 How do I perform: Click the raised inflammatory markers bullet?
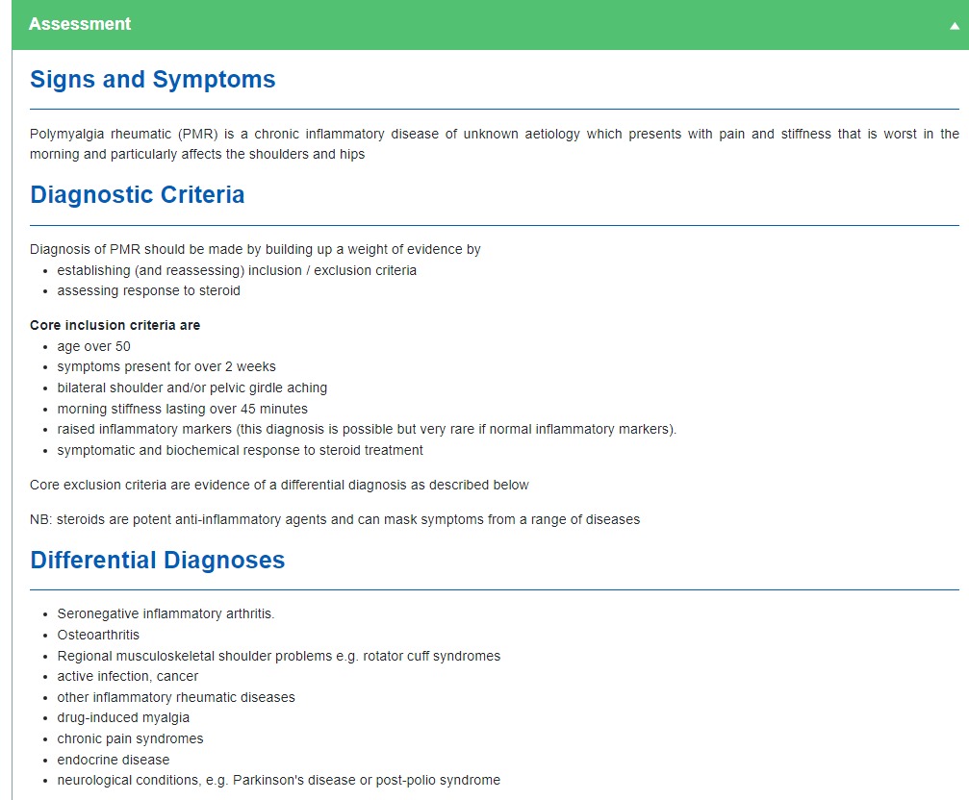tap(367, 429)
